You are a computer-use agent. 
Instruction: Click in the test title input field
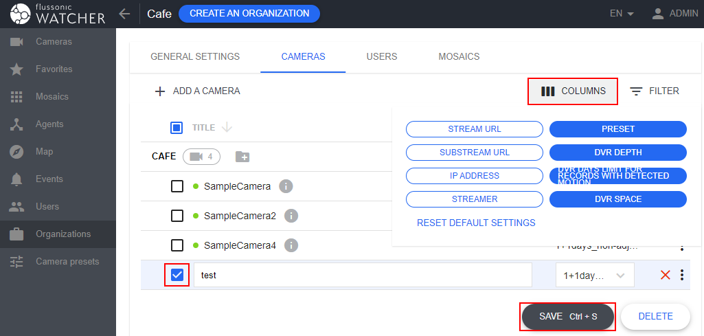pyautogui.click(x=363, y=275)
